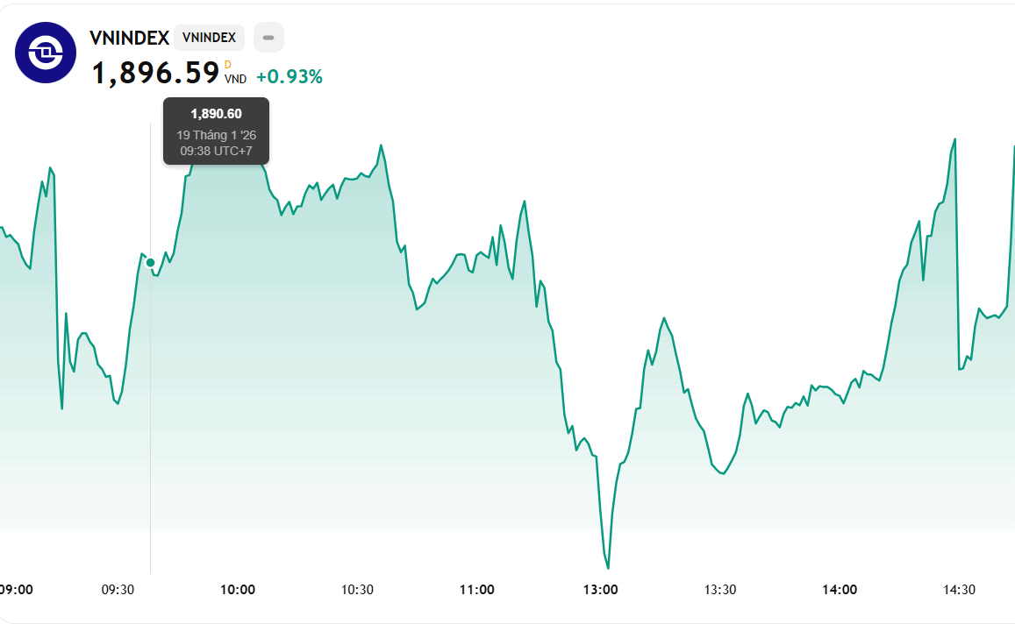Image resolution: width=1015 pixels, height=624 pixels.
Task: Select the 09:00 time axis label
Action: 17,590
